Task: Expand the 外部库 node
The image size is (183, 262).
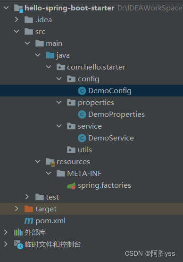Action: click(6, 232)
